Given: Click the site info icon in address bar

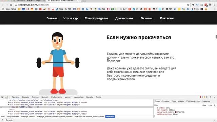Looking at the screenshot, I should point(16,5).
